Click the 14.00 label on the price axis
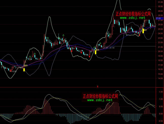 coord(159,78)
